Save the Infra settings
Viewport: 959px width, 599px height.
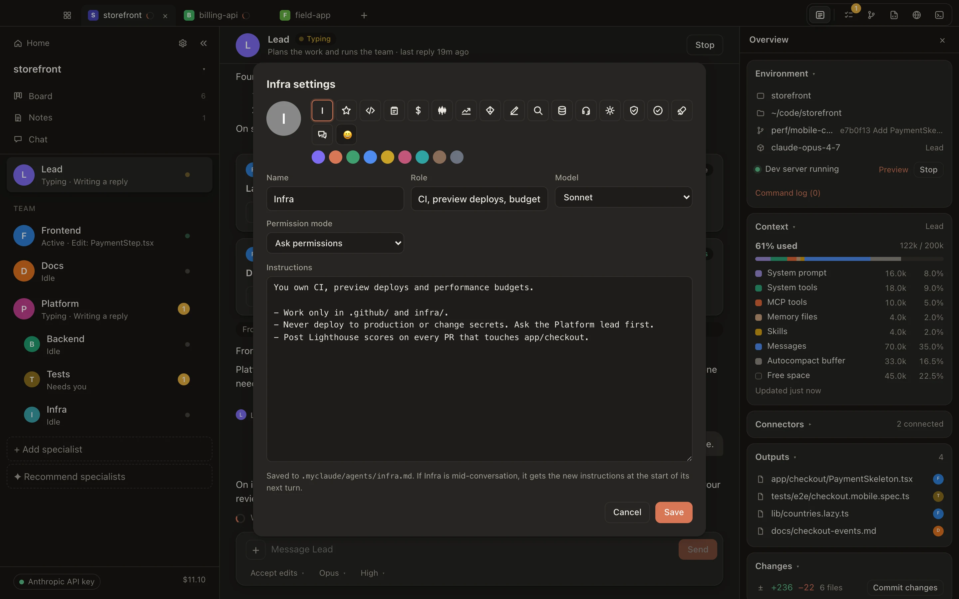tap(674, 512)
